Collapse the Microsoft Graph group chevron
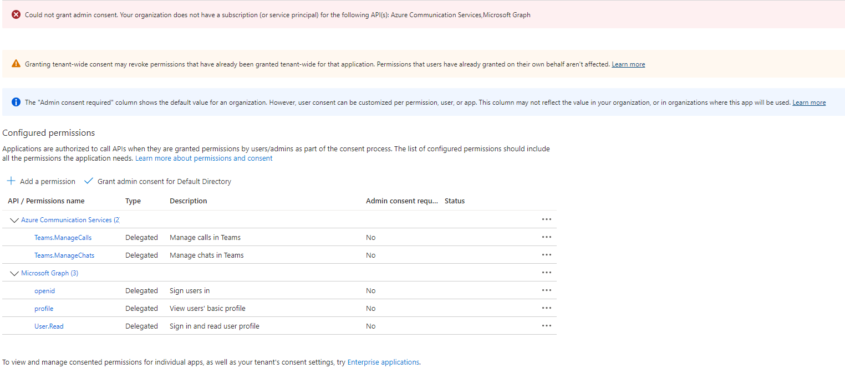 14,273
